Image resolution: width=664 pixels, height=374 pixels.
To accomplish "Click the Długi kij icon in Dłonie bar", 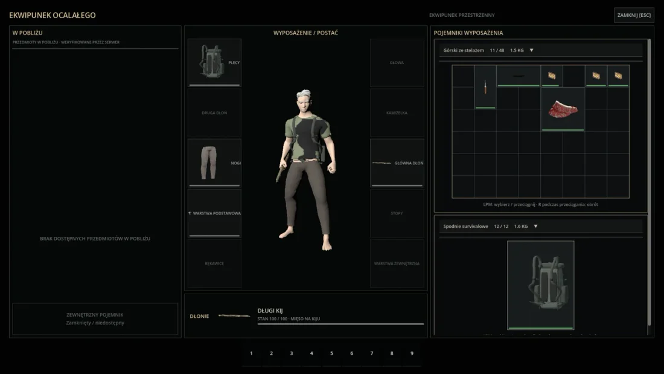I will [x=234, y=315].
